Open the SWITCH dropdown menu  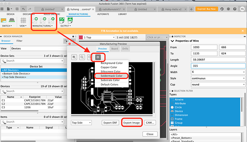click(x=7, y=26)
